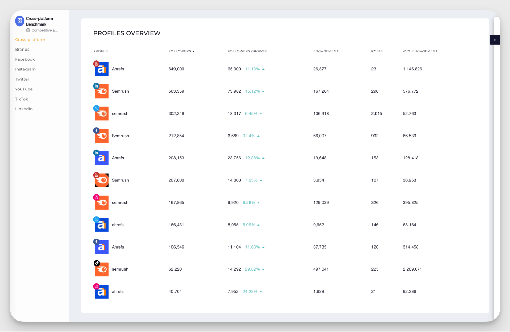This screenshot has height=332, width=510.
Task: Click the Cross-platform Benchmark grid icon
Action: coord(20,21)
